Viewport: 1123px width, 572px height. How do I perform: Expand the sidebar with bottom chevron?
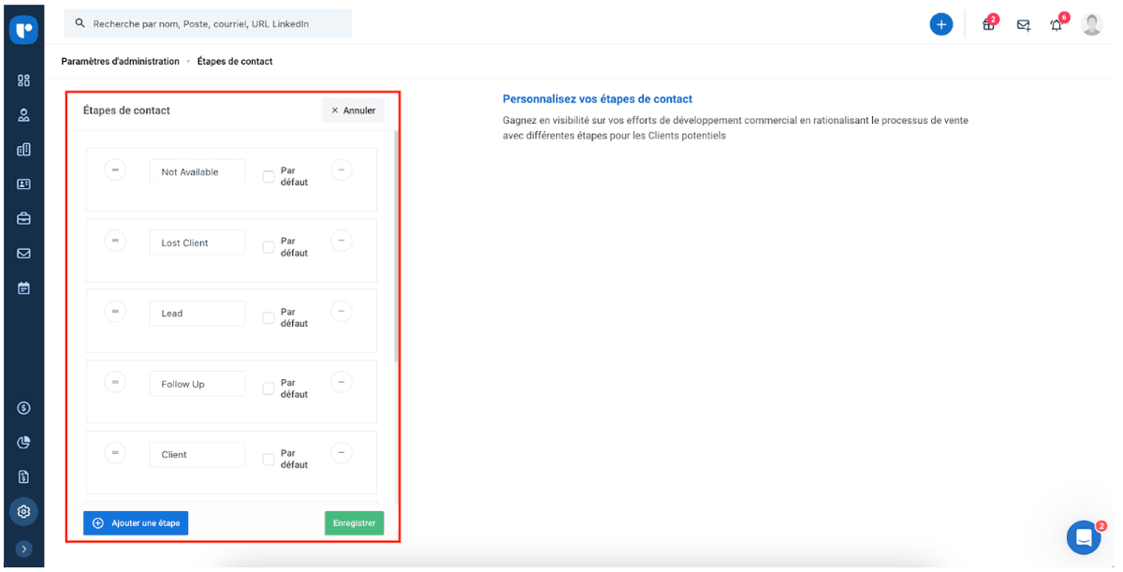coord(23,549)
